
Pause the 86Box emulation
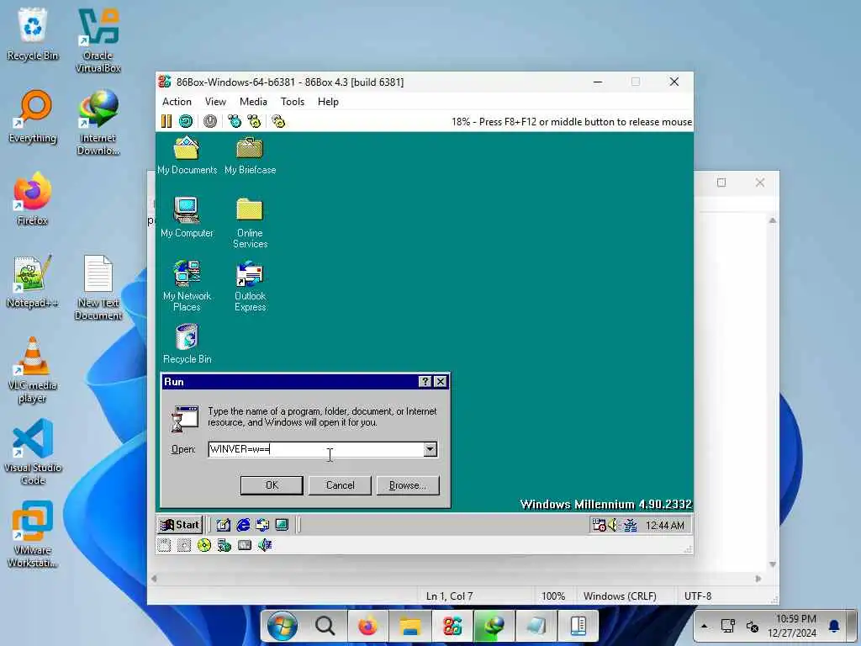(166, 121)
